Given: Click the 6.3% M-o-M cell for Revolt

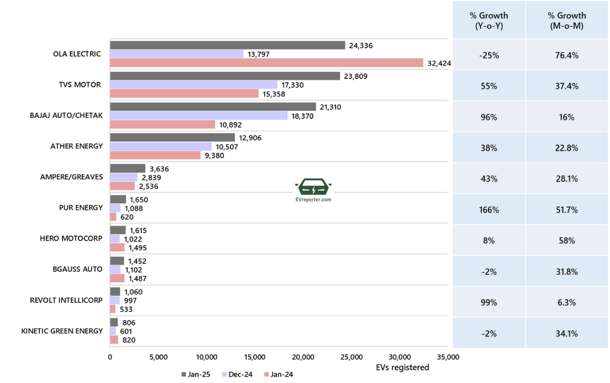Looking at the screenshot, I should click(x=567, y=303).
